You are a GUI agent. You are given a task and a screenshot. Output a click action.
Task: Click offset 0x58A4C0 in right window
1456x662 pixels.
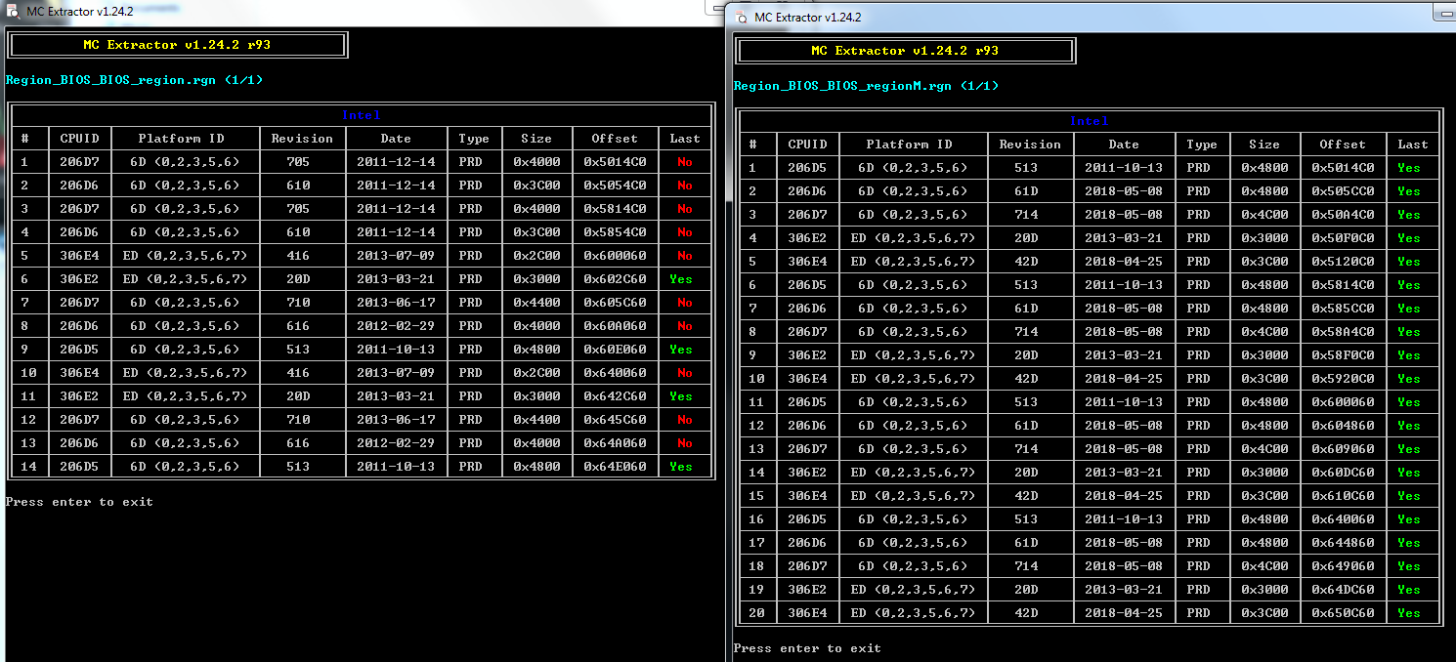[1343, 332]
